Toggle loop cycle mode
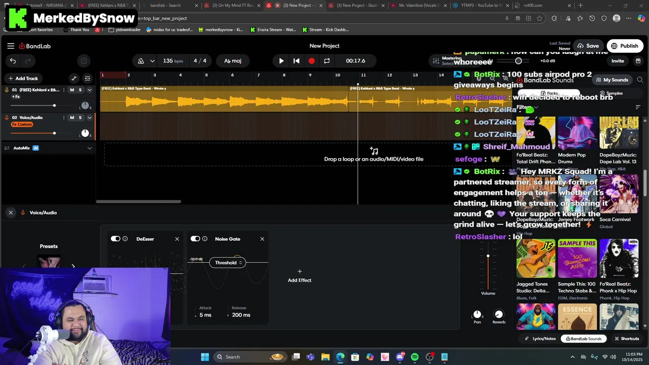The image size is (649, 365). tap(327, 61)
